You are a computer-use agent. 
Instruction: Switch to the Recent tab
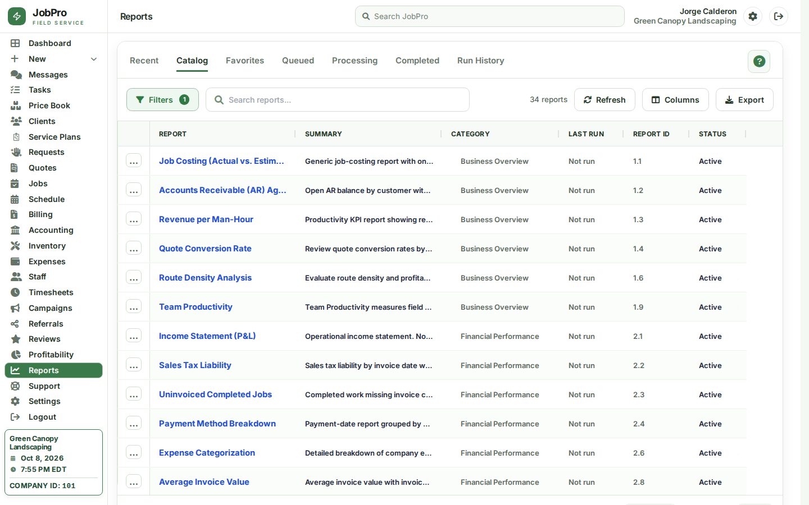coord(144,61)
